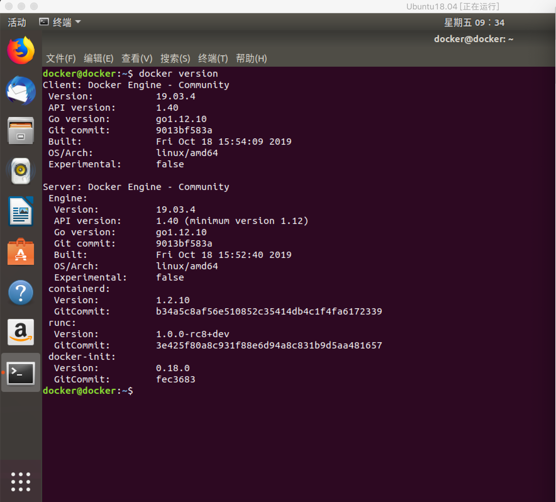Click 'Server: Docker Engine - Community' line

click(136, 187)
